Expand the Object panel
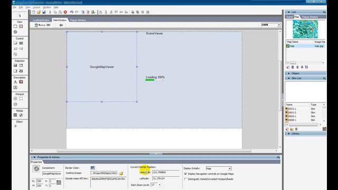The image size is (338, 190). 289,73
